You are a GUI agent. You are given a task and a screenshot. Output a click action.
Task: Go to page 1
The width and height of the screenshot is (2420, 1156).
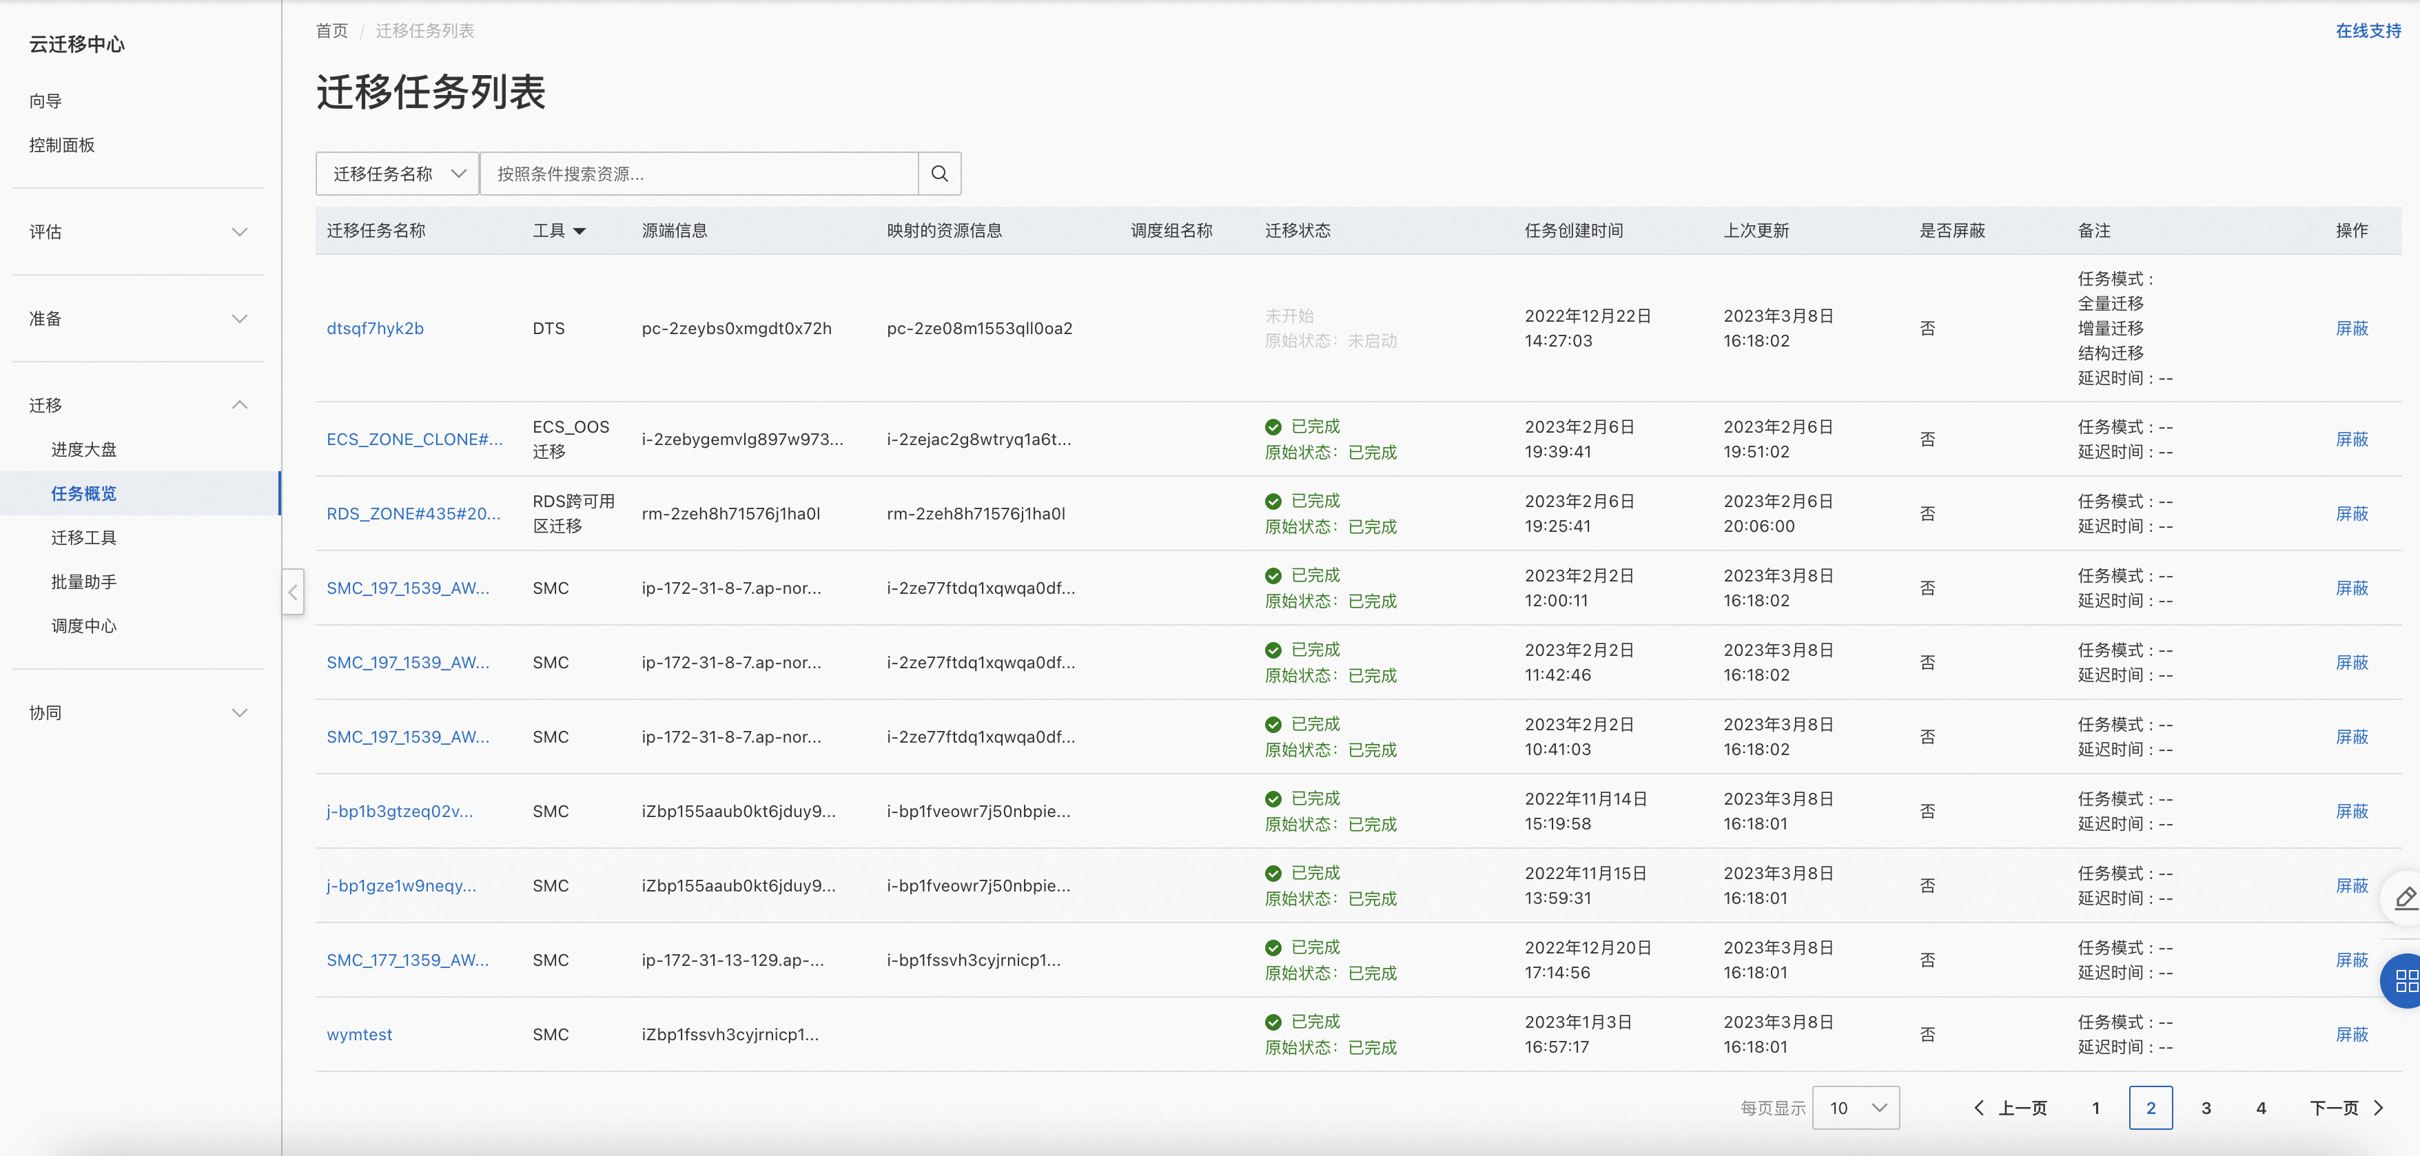2095,1108
